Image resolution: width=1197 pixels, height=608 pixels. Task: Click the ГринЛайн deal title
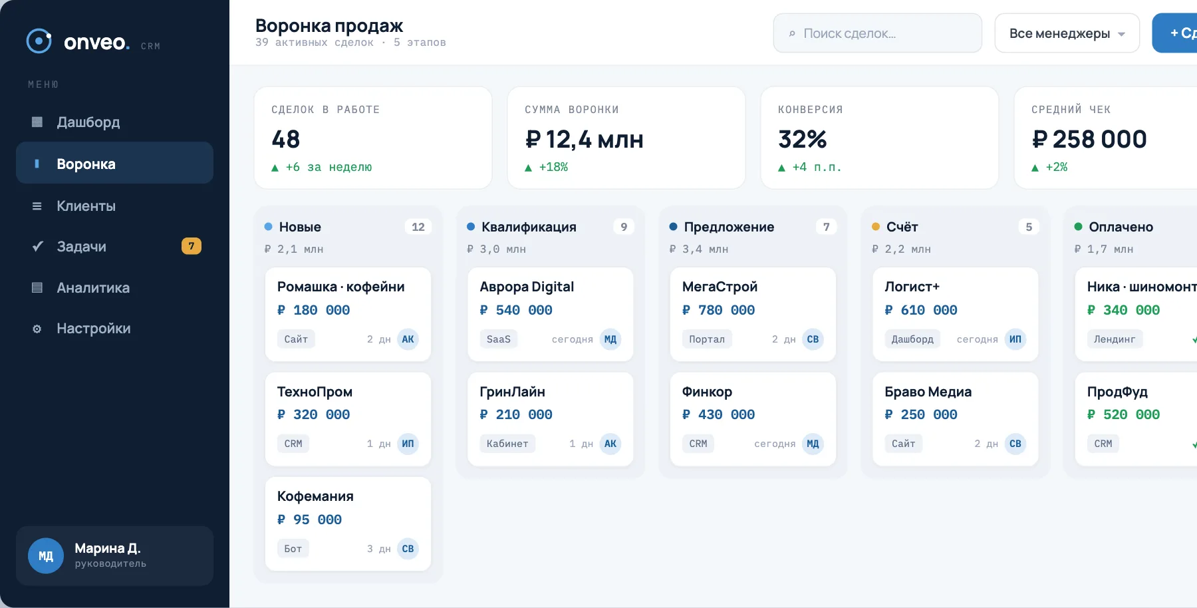[513, 392]
